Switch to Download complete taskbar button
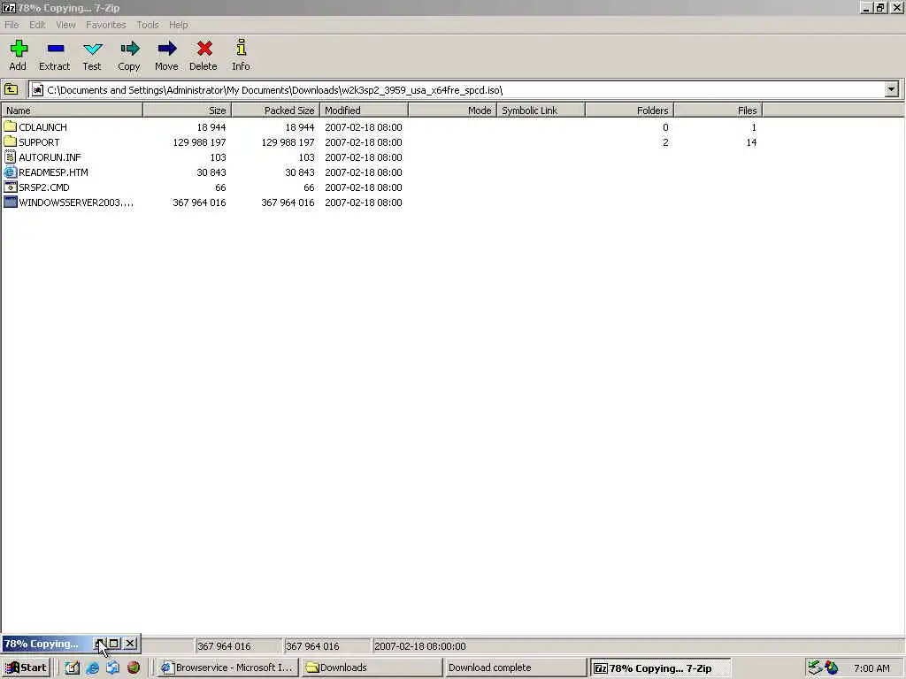Image resolution: width=906 pixels, height=679 pixels. (516, 668)
